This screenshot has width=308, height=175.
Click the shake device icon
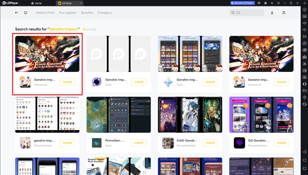pos(304,104)
